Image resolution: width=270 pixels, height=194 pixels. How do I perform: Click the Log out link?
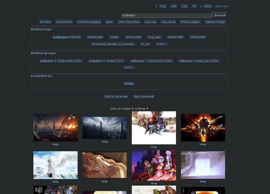pyautogui.click(x=150, y=22)
